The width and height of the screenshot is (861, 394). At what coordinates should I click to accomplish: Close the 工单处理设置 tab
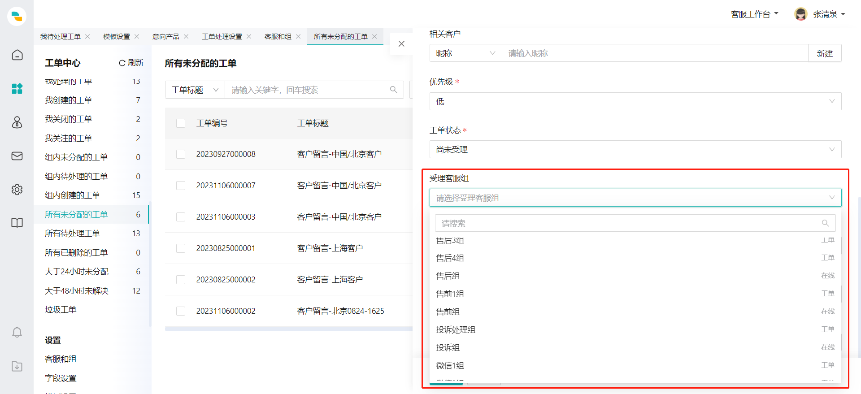click(249, 36)
